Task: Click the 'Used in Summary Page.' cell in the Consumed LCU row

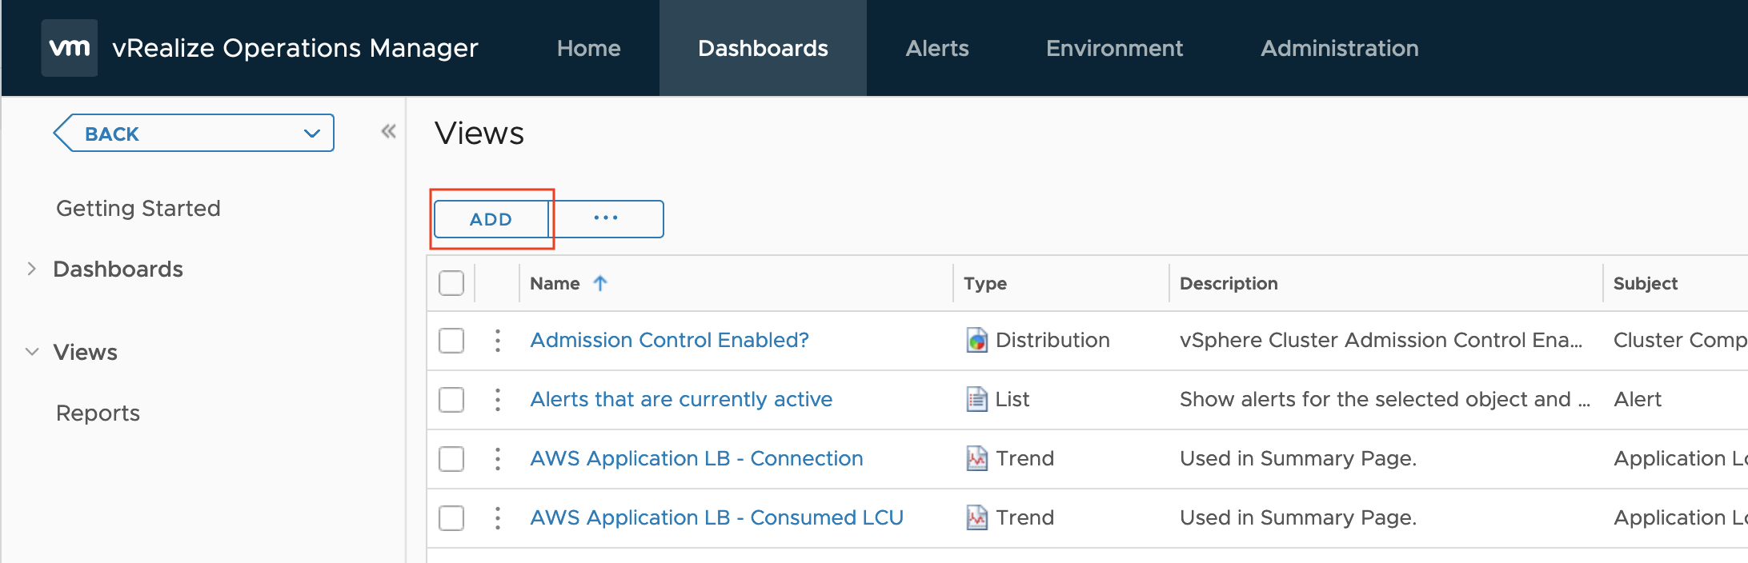Action: pos(1298,518)
